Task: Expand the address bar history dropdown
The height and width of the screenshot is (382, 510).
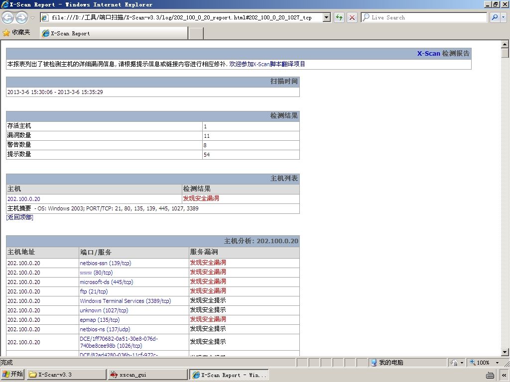Action: point(327,17)
